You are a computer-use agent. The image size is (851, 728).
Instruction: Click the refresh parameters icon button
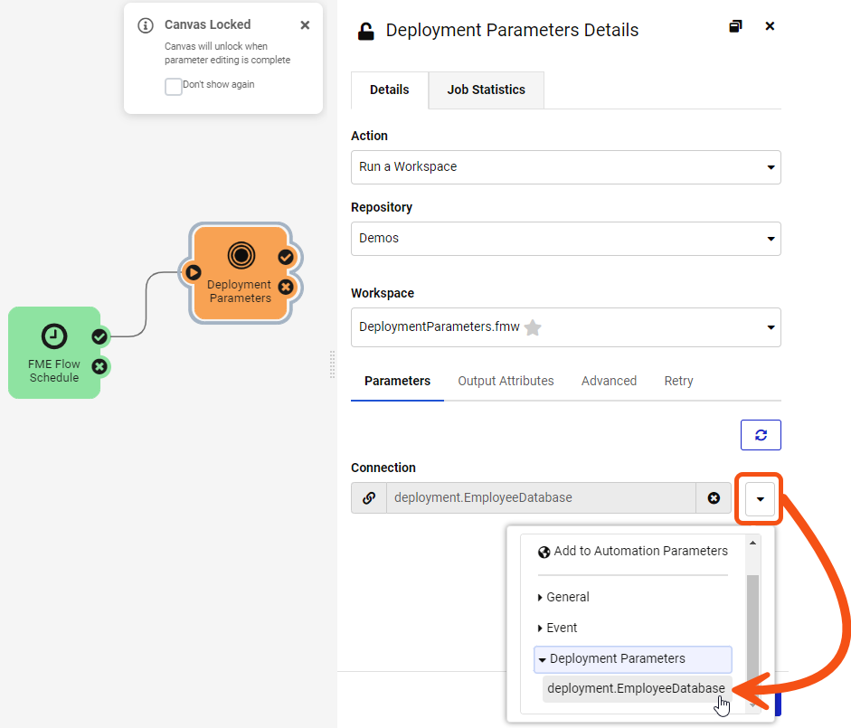[x=761, y=435]
